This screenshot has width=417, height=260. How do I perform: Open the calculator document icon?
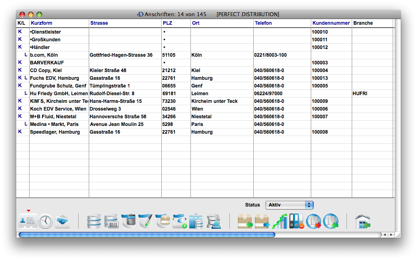[128, 221]
